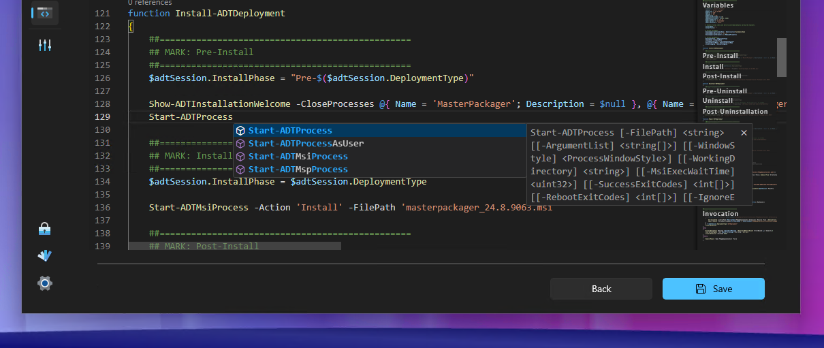The image size is (824, 348).
Task: Jump to Post-Install section in minimap
Action: 722,76
